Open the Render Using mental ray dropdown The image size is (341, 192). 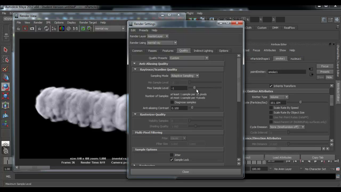point(162,43)
